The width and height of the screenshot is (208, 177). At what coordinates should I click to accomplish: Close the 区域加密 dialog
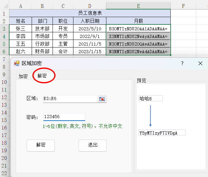pos(200,63)
